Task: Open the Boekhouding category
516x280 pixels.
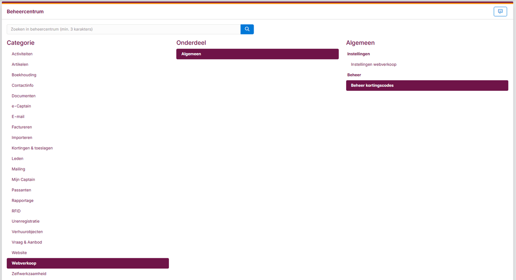Action: point(24,75)
